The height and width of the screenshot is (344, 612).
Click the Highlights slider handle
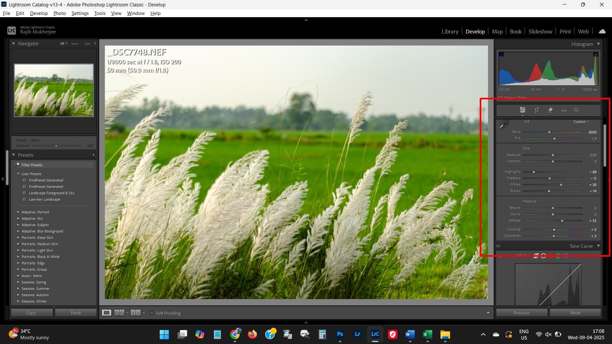point(534,172)
